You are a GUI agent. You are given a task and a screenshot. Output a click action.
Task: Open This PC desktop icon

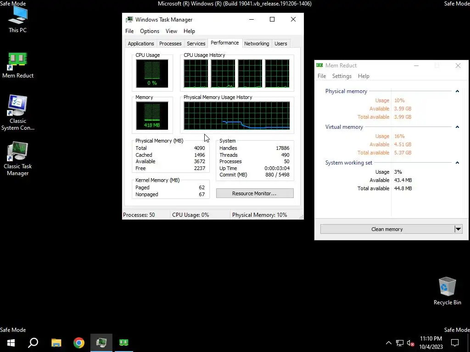point(17,19)
